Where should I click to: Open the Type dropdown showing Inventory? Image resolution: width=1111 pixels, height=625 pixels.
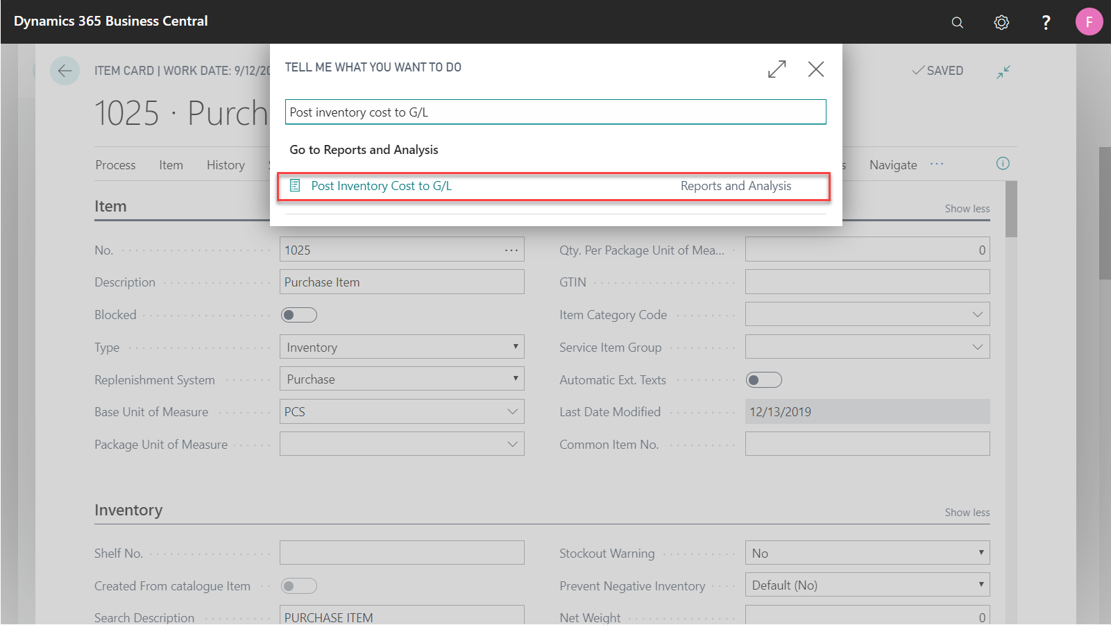pos(402,347)
